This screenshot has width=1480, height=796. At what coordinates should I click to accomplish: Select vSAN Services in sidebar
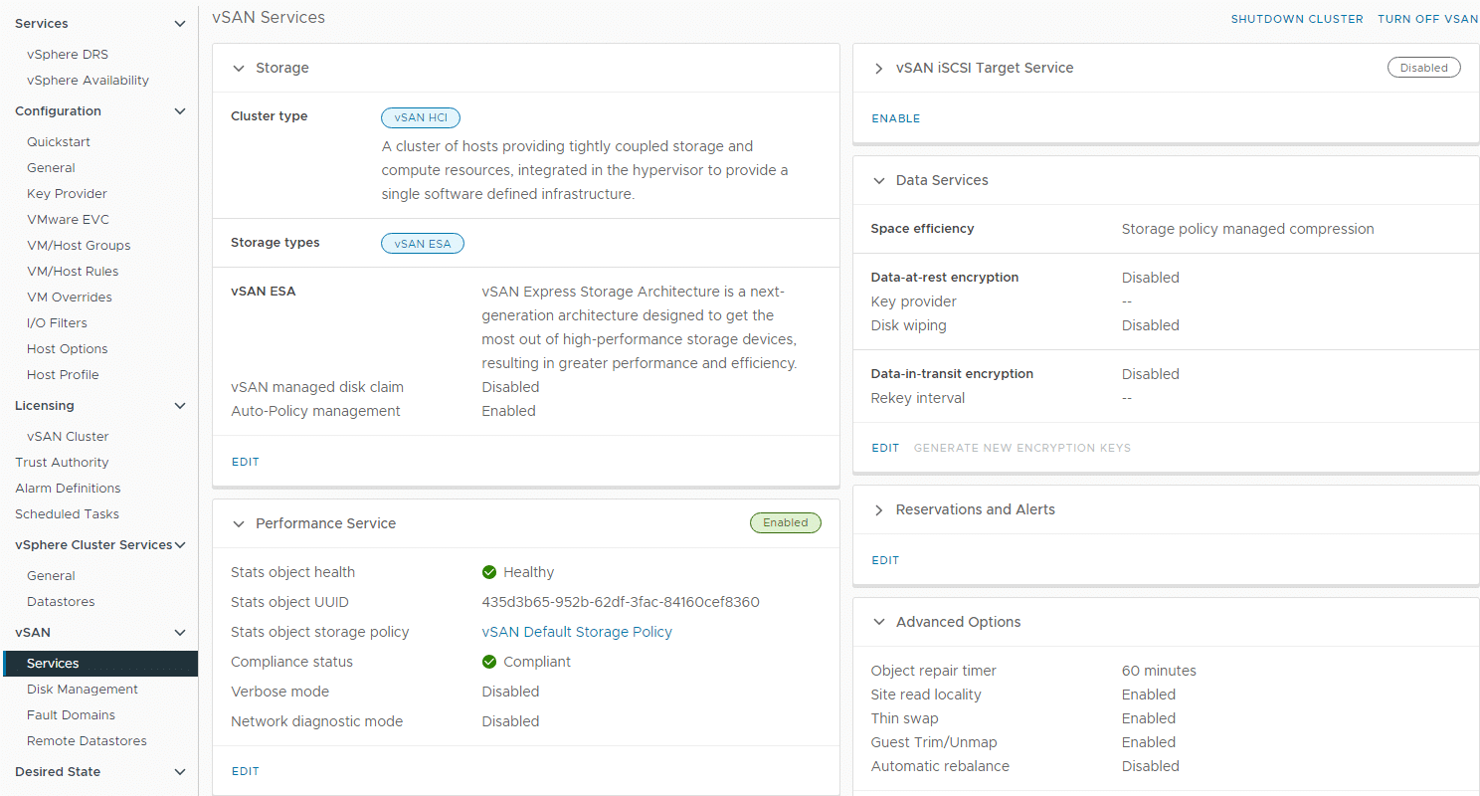[x=99, y=664]
